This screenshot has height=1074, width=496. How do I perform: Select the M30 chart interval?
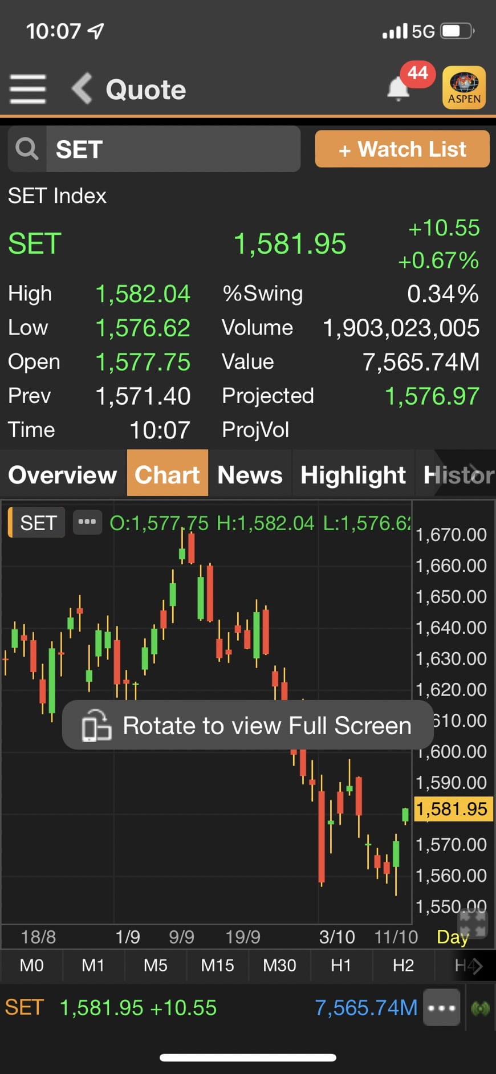[x=279, y=965]
